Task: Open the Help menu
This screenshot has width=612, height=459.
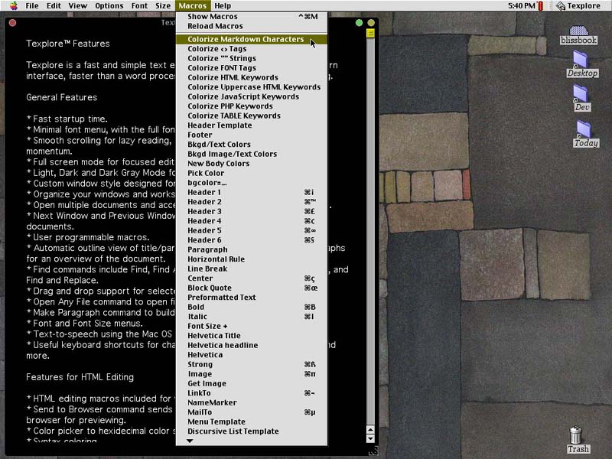Action: (223, 5)
